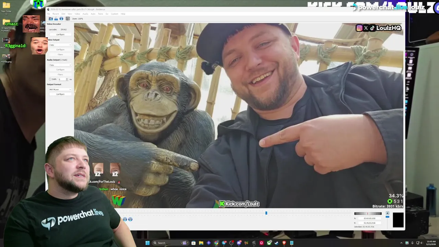Click the Save video toolbar icon
Screen dimensions: 439x247
(56, 19)
